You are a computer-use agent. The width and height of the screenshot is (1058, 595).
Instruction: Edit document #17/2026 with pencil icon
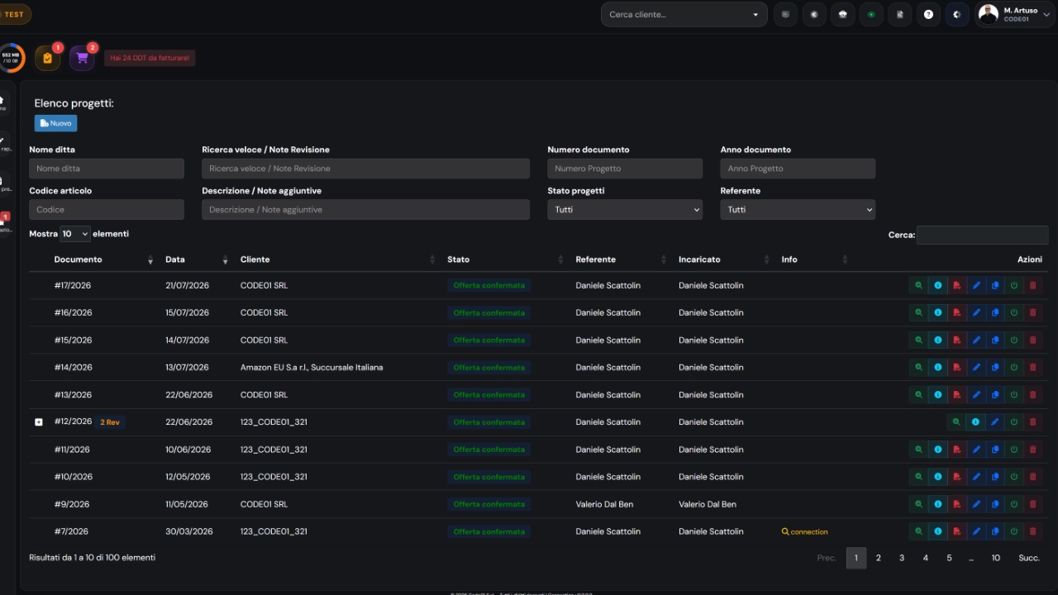[x=976, y=285]
